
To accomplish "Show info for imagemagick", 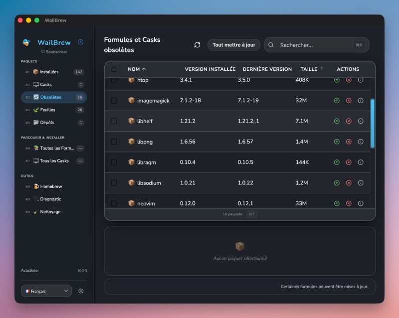I will 361,101.
